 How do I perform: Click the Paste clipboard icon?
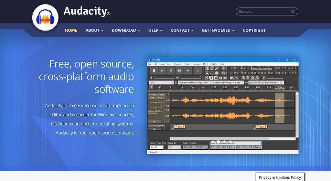(x=216, y=78)
